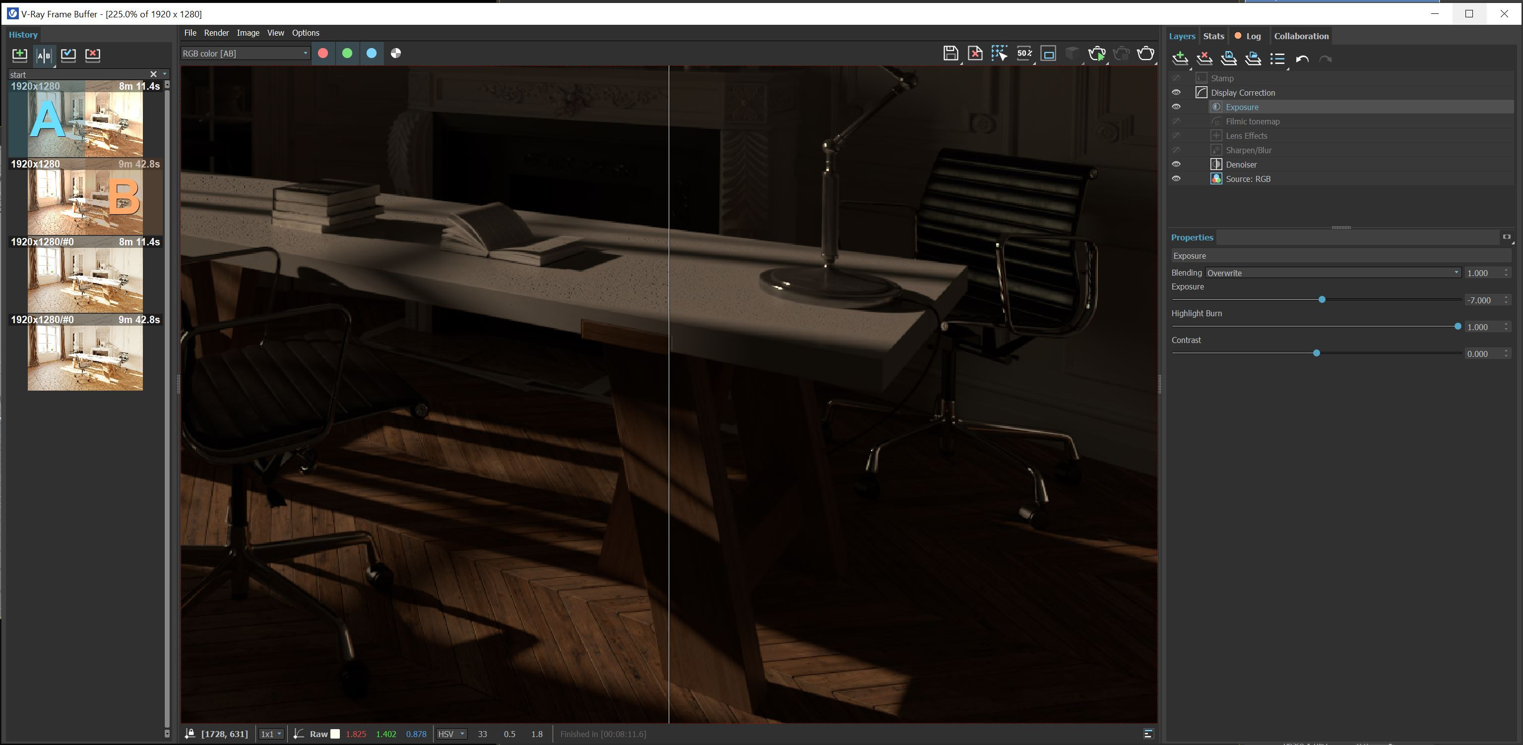Open quick layer presets list
Image resolution: width=1523 pixels, height=745 pixels.
(1277, 58)
